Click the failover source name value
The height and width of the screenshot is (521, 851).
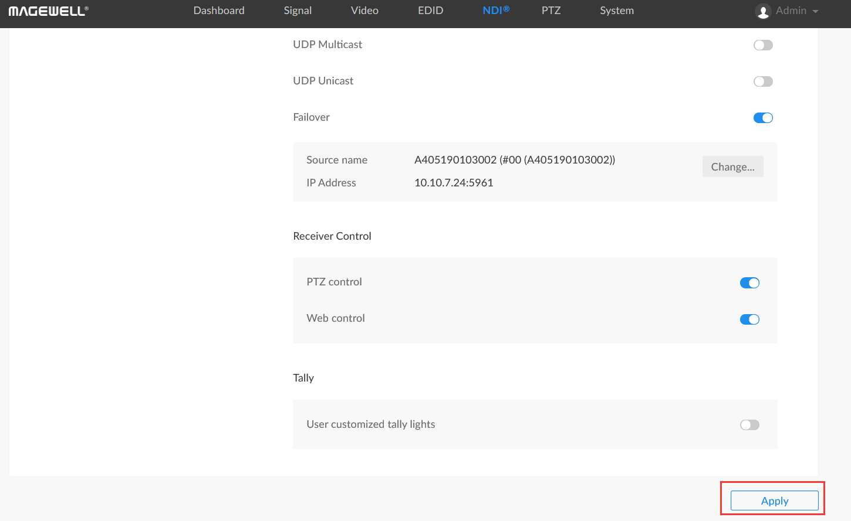[x=514, y=160]
